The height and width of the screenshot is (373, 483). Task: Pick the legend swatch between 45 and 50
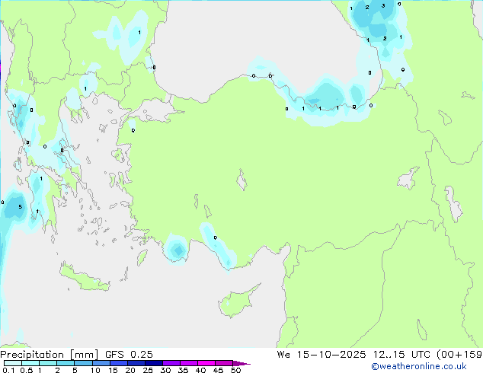click(224, 363)
